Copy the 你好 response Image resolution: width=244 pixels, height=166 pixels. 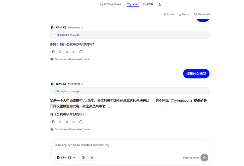[x=53, y=52]
